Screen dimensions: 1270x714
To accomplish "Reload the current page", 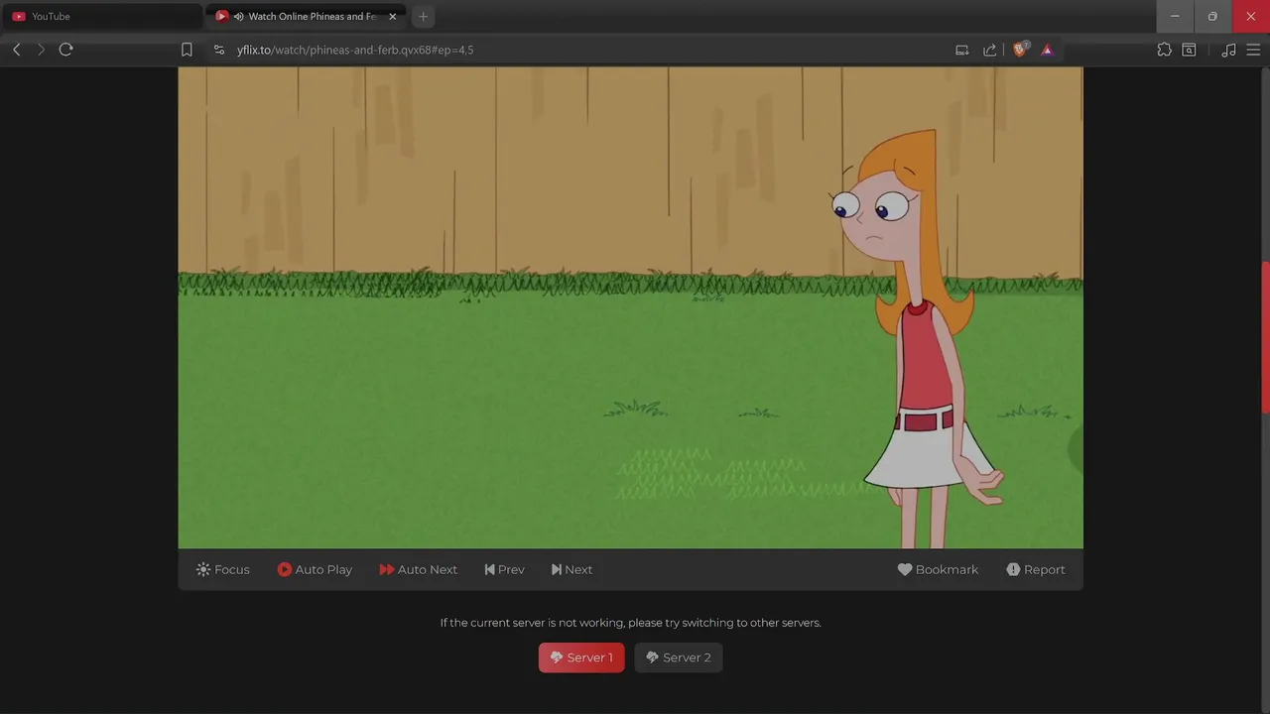I will [x=66, y=50].
